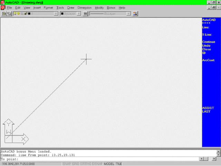
Task: Open the Draw menu
Action: point(71,8)
